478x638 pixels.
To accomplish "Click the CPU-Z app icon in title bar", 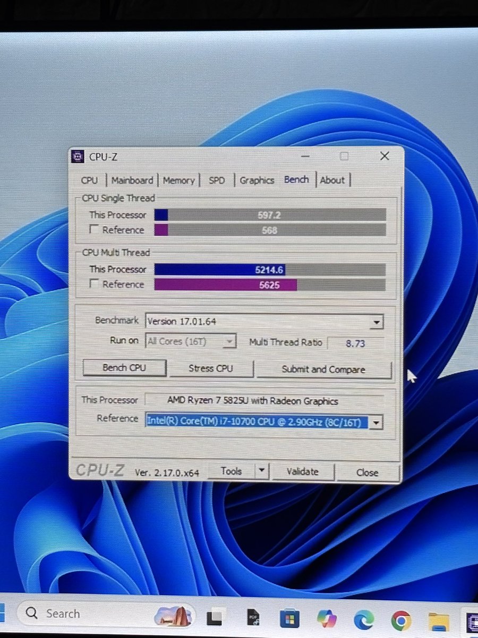I will [x=78, y=157].
